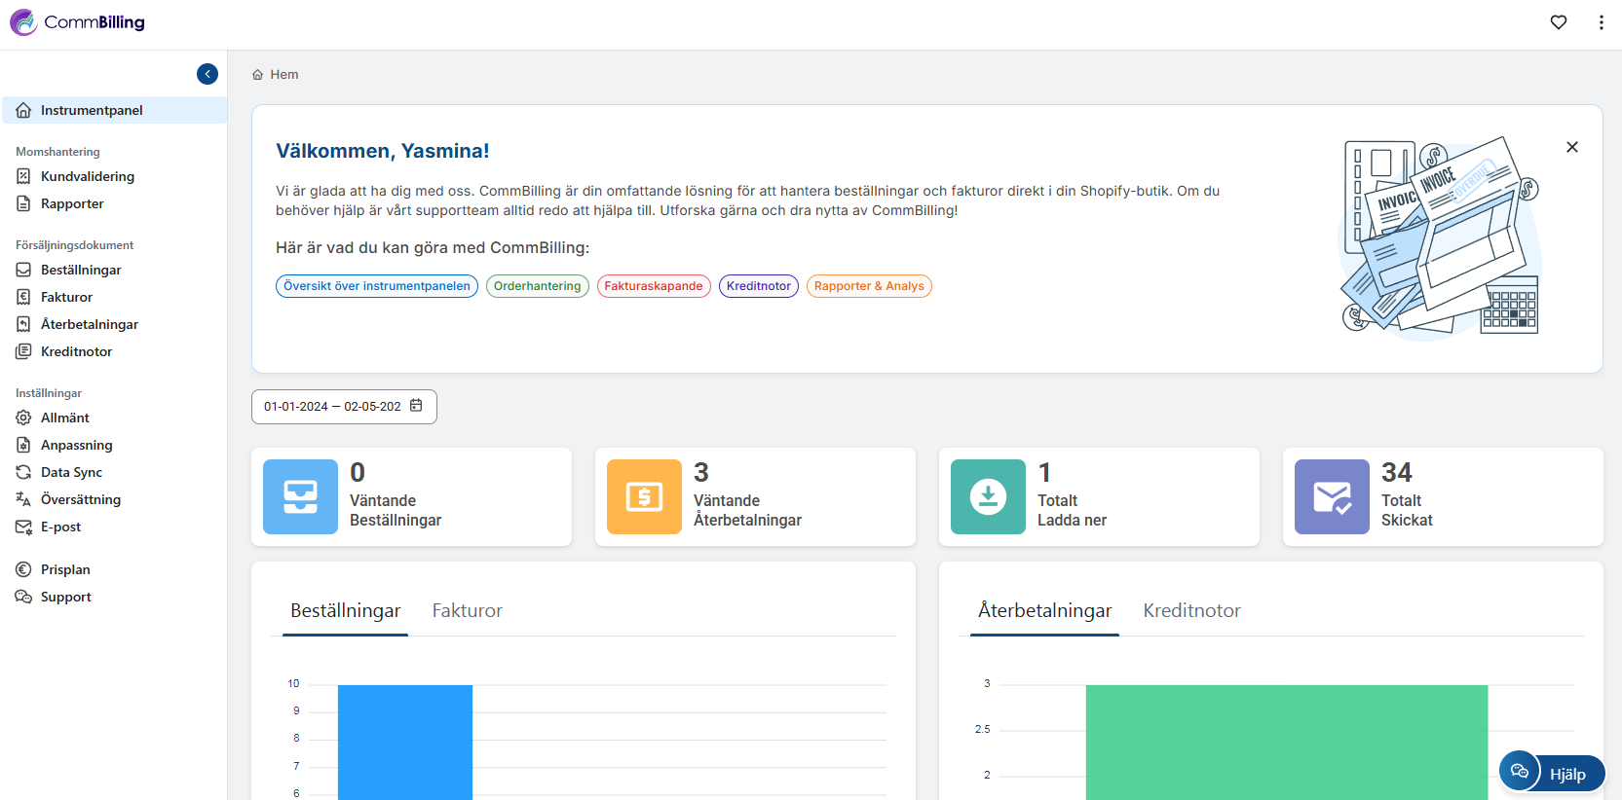Click the Översikt över instrumentpanelen tag
Image resolution: width=1622 pixels, height=800 pixels.
click(x=377, y=286)
